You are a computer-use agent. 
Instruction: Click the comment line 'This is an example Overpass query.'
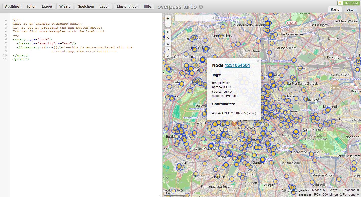coord(48,24)
